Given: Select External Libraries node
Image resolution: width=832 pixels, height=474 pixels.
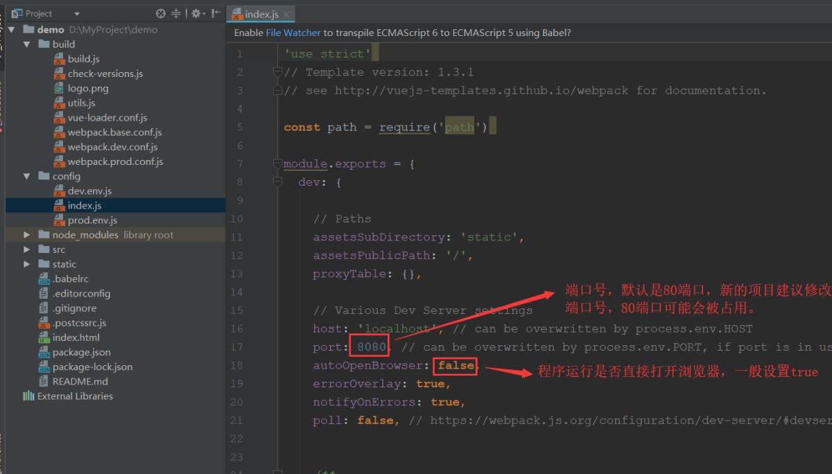Looking at the screenshot, I should click(x=75, y=396).
